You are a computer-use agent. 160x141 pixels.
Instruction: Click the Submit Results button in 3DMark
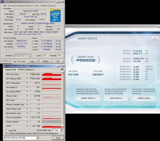click(88, 98)
